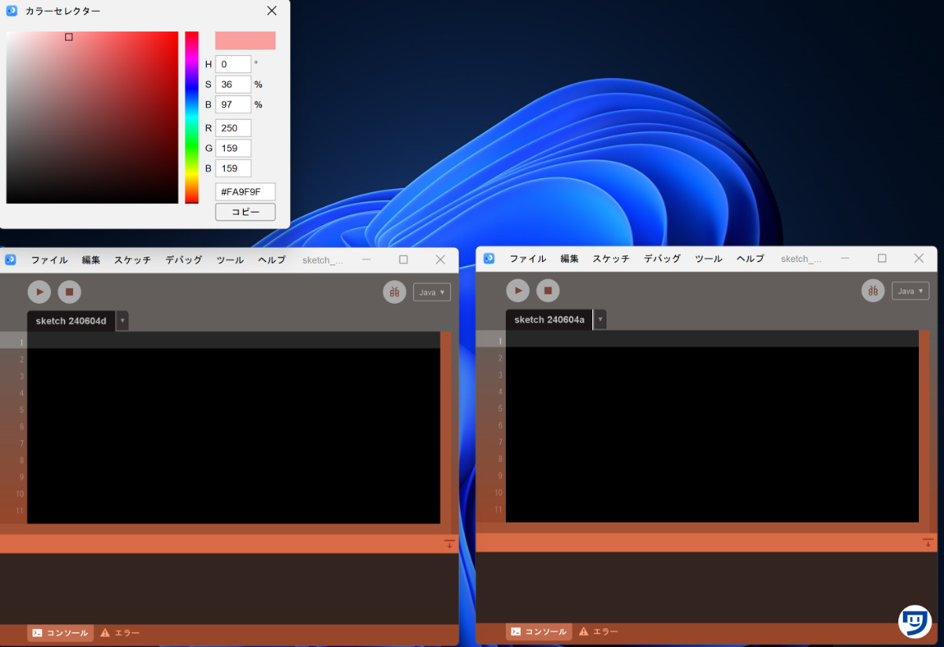The height and width of the screenshot is (647, 944).
Task: Stop sketch 240604a with the stop button
Action: click(x=548, y=290)
